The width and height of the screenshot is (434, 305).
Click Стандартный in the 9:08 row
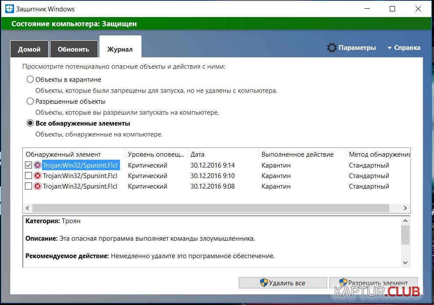pyautogui.click(x=369, y=186)
